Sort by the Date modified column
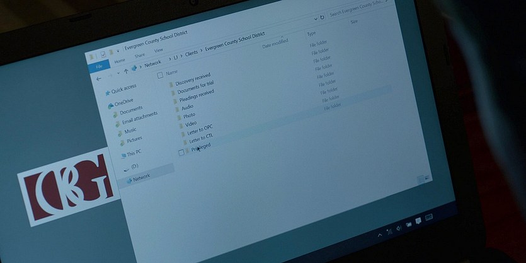This screenshot has width=526, height=263. pos(275,44)
